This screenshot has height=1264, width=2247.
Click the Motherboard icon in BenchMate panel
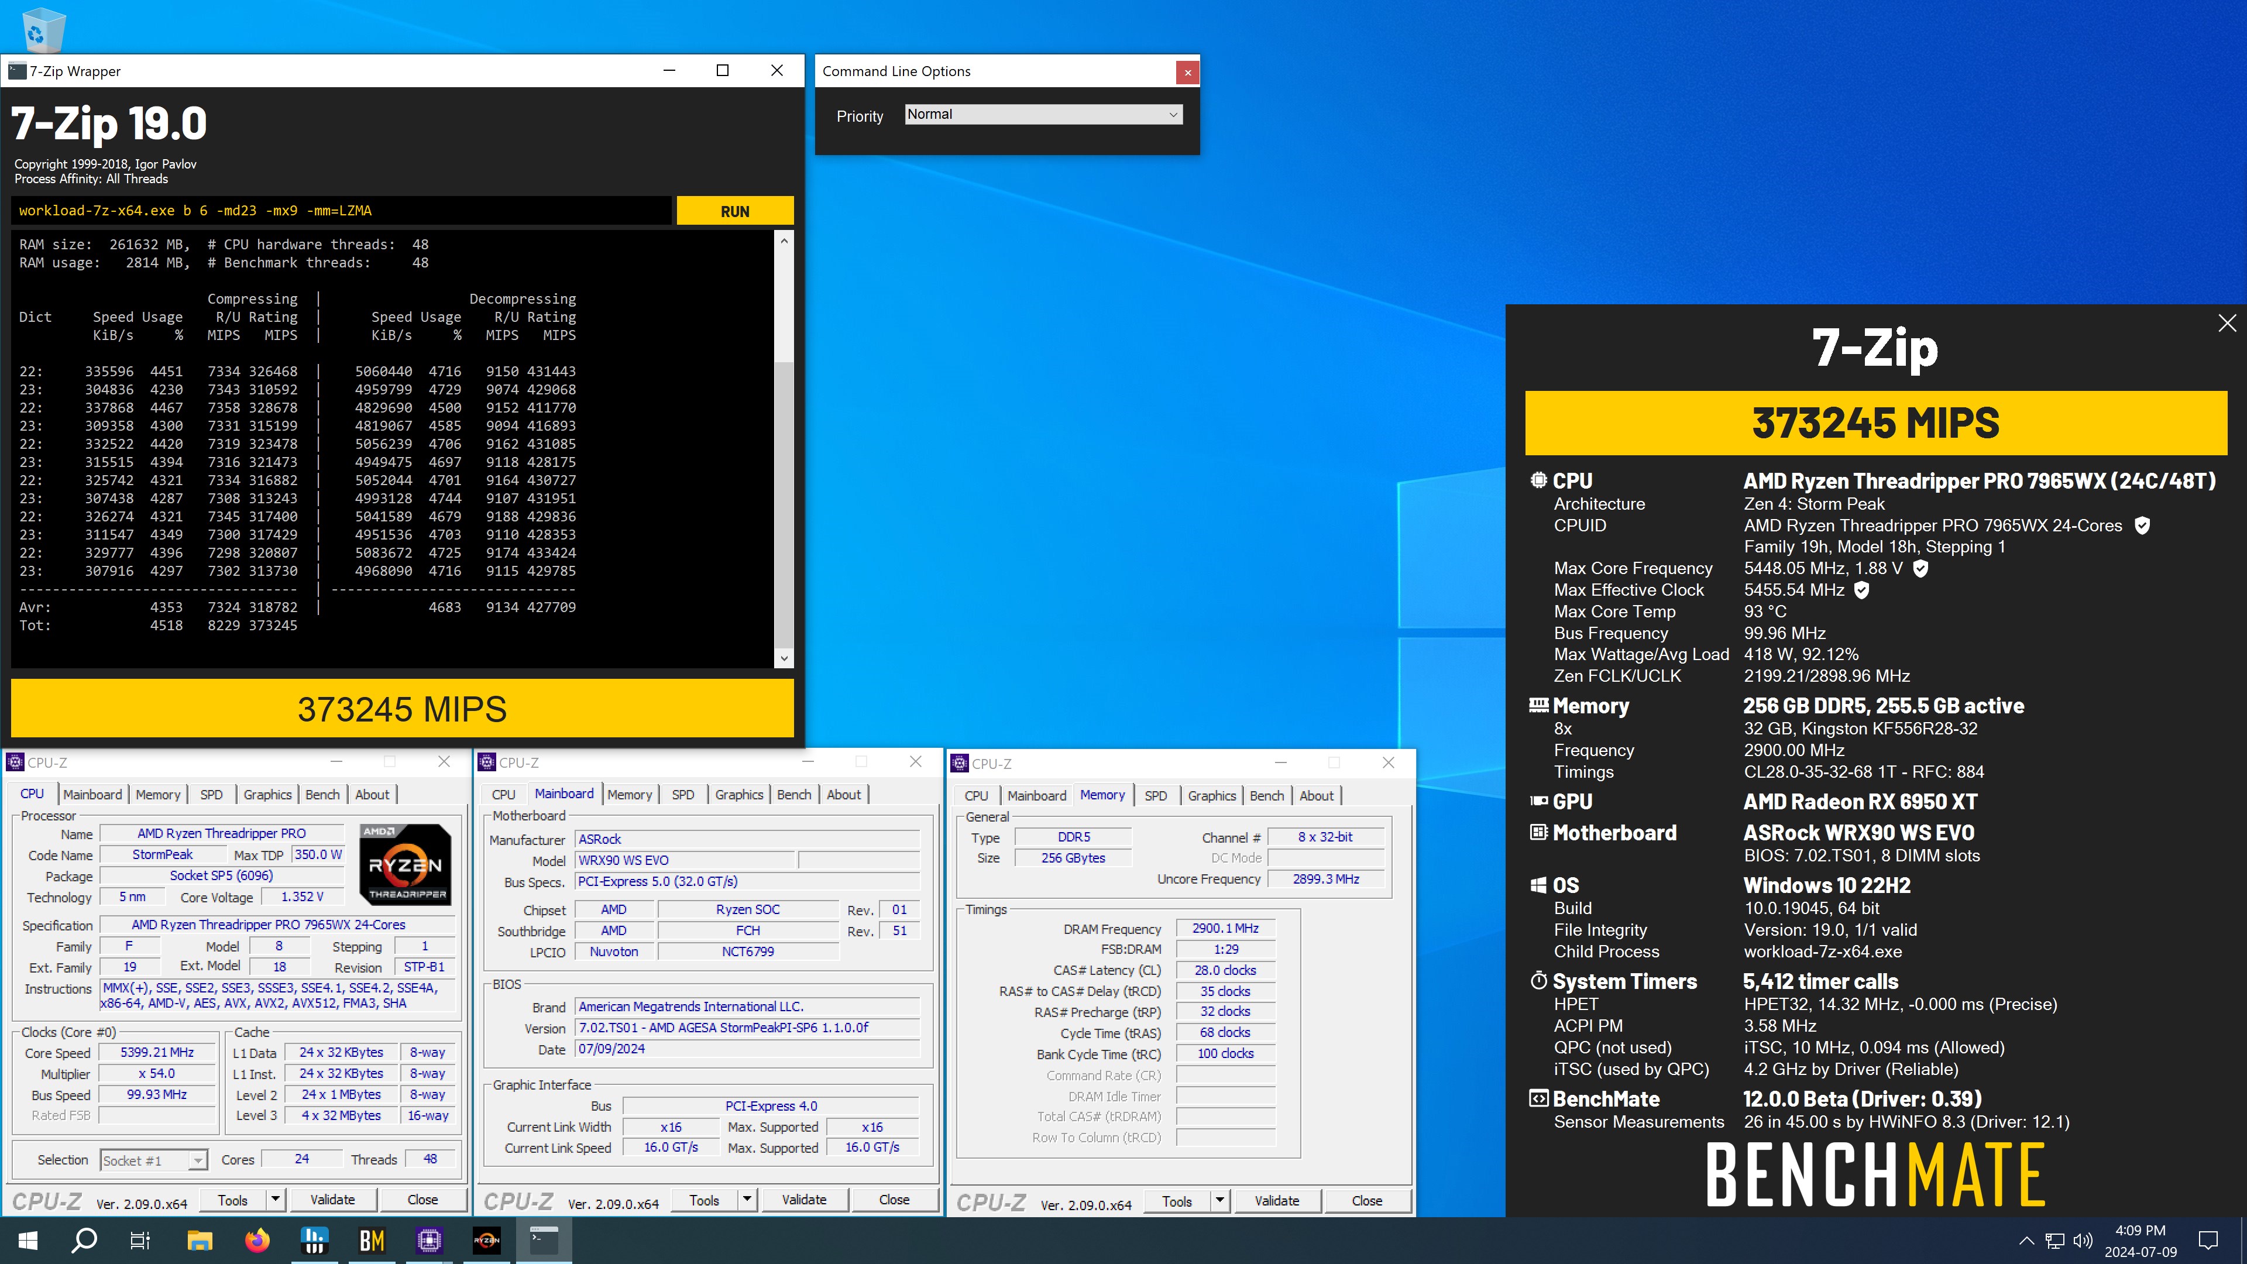pos(1539,832)
